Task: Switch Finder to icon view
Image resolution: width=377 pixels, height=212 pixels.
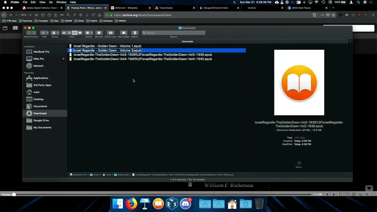Action: (64, 33)
